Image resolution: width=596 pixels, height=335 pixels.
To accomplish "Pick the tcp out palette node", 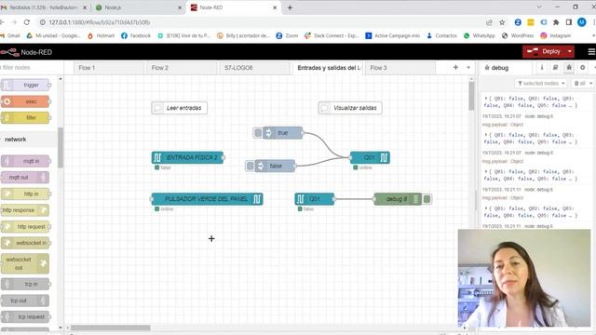I will click(x=25, y=301).
